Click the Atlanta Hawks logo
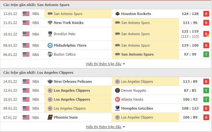Image resolution: width=212 pixels, height=132 pixels. (117, 99)
